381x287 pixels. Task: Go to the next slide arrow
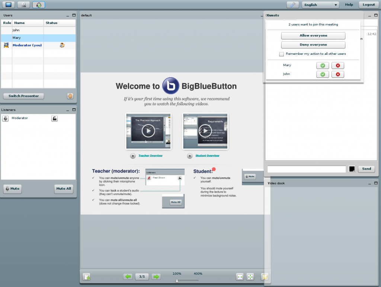click(156, 277)
